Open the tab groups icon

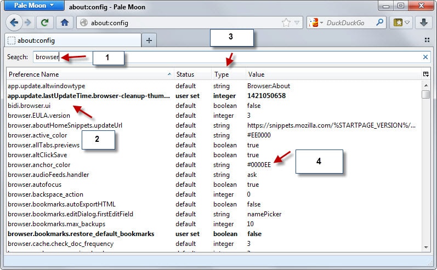(427, 40)
